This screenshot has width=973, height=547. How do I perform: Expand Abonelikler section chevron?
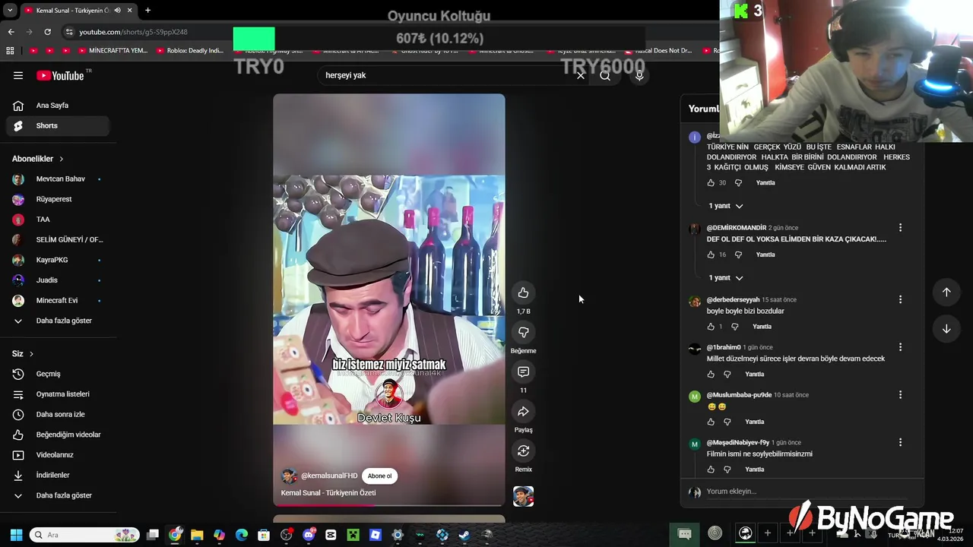click(x=61, y=159)
